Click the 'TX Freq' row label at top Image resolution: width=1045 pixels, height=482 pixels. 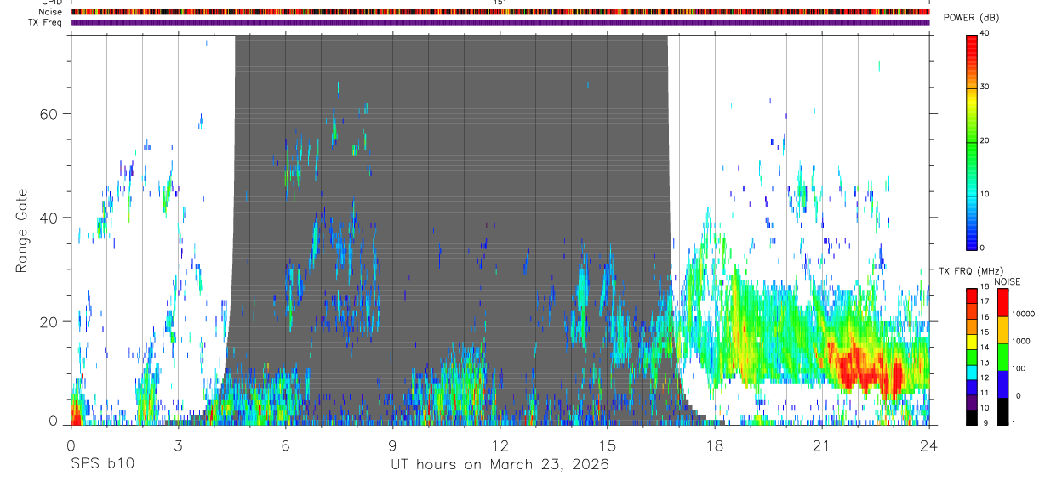pos(46,22)
